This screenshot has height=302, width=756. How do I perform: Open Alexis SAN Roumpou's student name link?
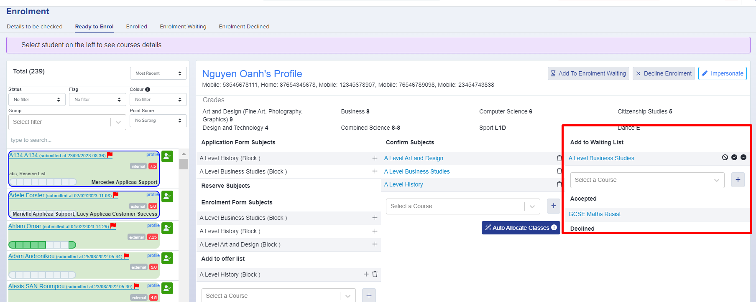tap(36, 286)
